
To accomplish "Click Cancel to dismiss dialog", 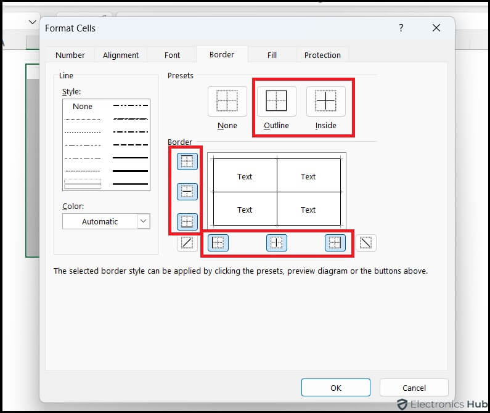I will coord(414,388).
